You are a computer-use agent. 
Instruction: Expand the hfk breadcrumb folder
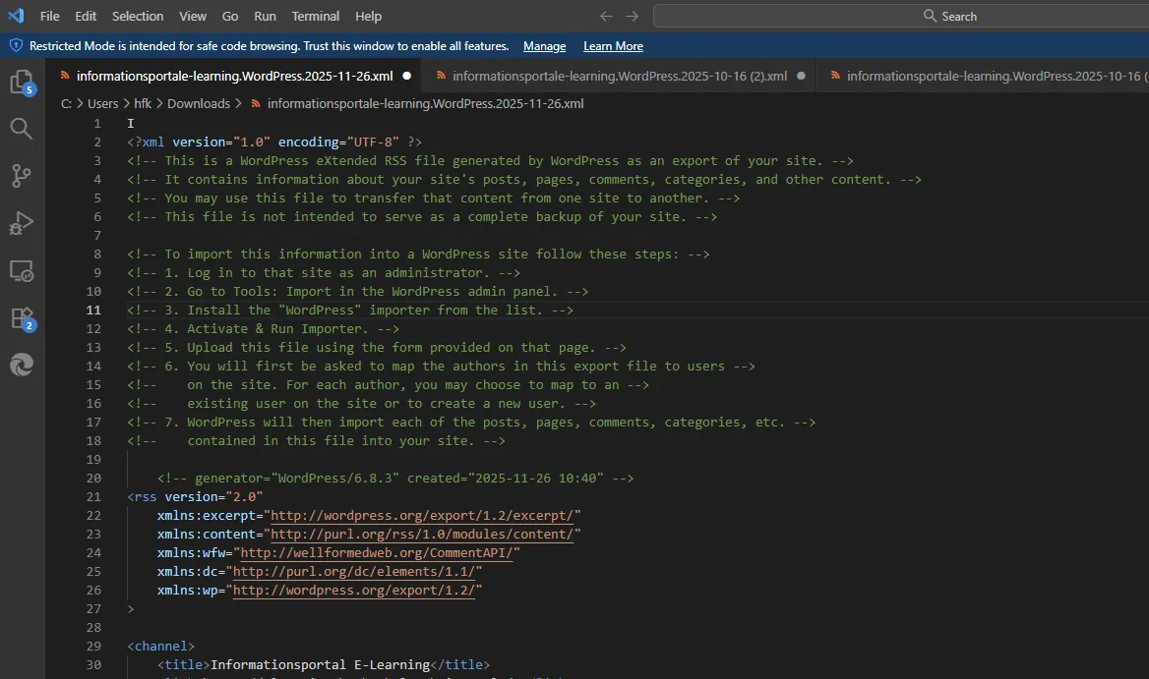click(x=143, y=104)
